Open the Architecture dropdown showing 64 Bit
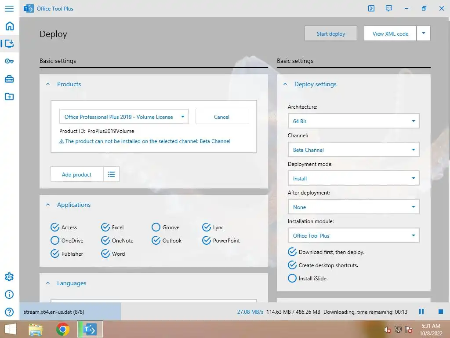Viewport: 450px width, 338px height. (x=354, y=121)
